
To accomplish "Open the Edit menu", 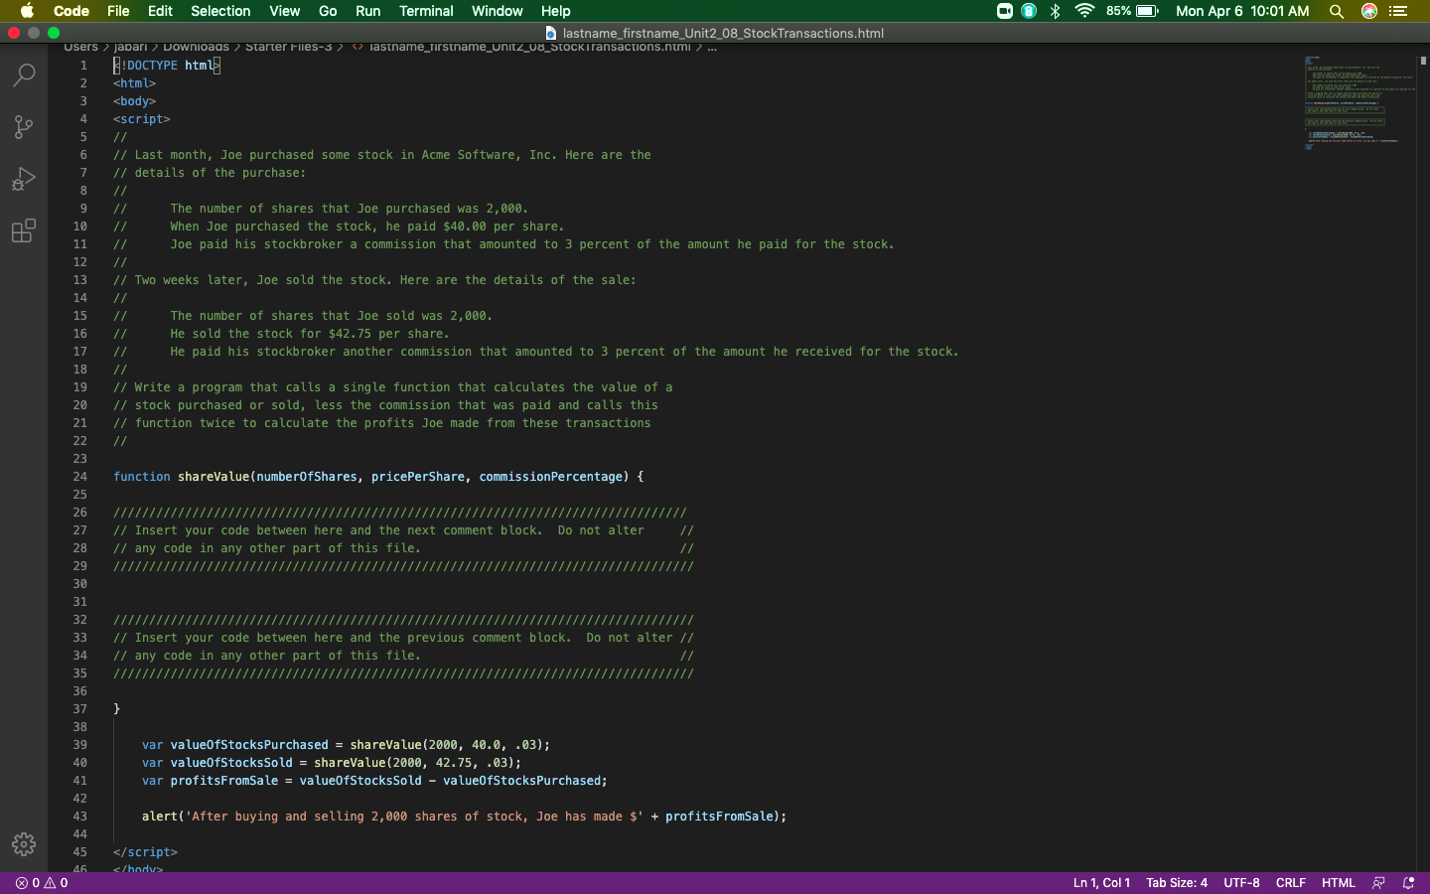I will tap(160, 11).
